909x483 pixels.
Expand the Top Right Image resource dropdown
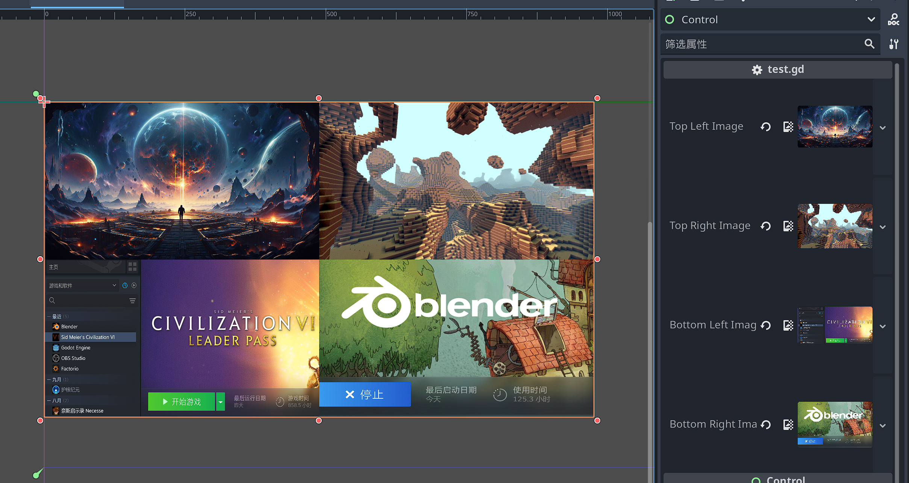pos(883,227)
